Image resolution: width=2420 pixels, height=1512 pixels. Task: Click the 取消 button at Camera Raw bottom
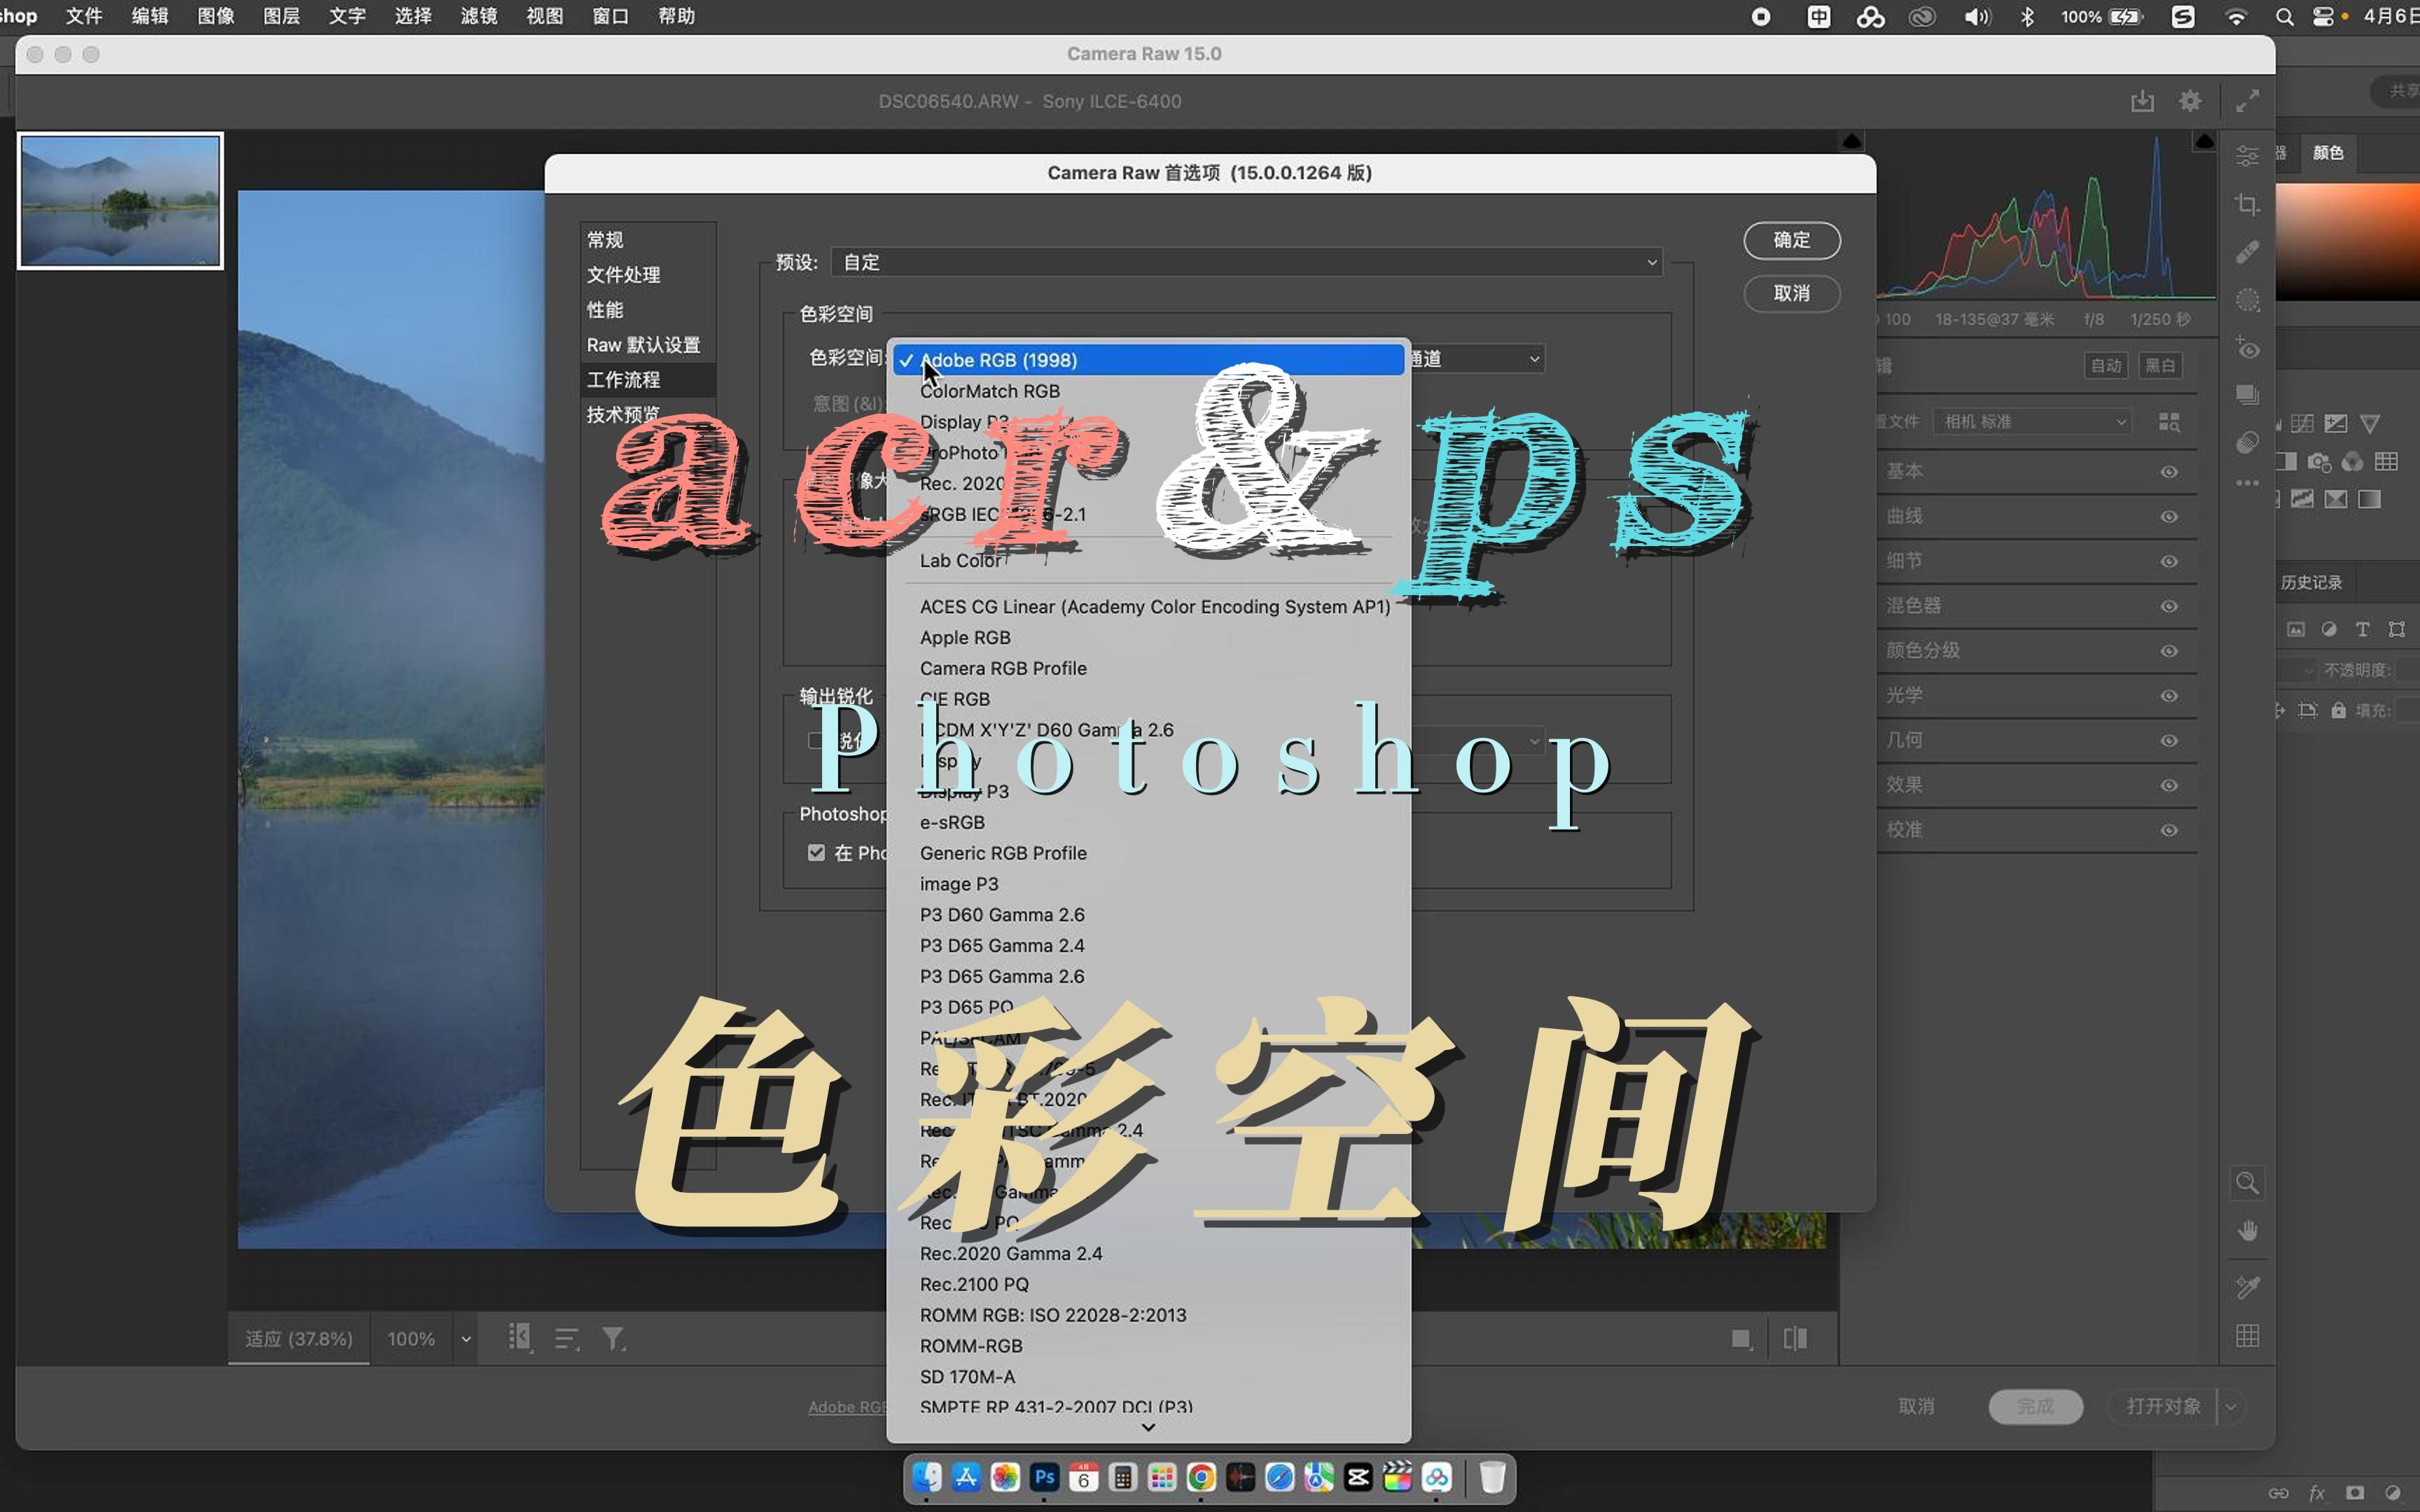pos(1916,1406)
